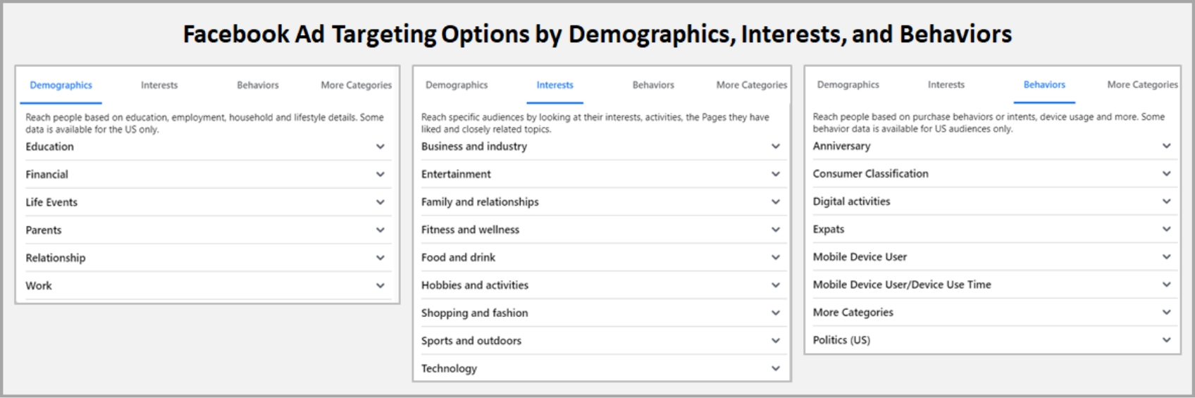Select the active Behaviors tab in third panel

point(1044,85)
